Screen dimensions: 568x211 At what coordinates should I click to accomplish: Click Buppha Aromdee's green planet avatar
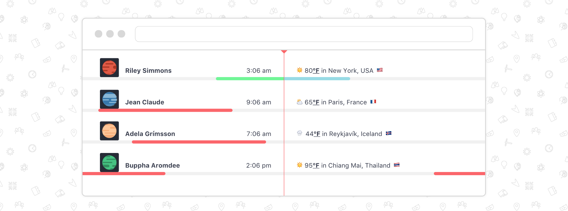[x=109, y=162]
